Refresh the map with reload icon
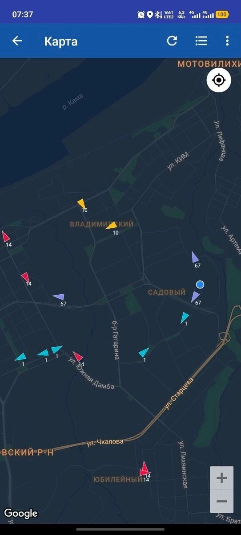The image size is (241, 535). [x=172, y=41]
